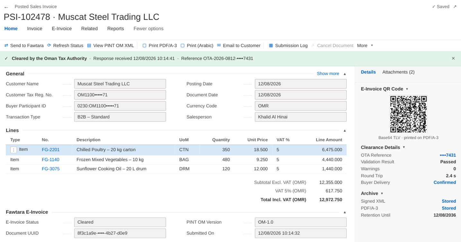Screen dimensions: 461x242
Task: Select the Frozen Mixed Vegetables description cell
Action: point(110,160)
